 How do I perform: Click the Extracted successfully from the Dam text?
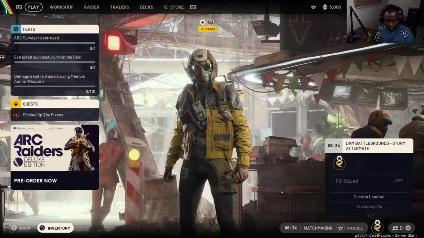(48, 57)
